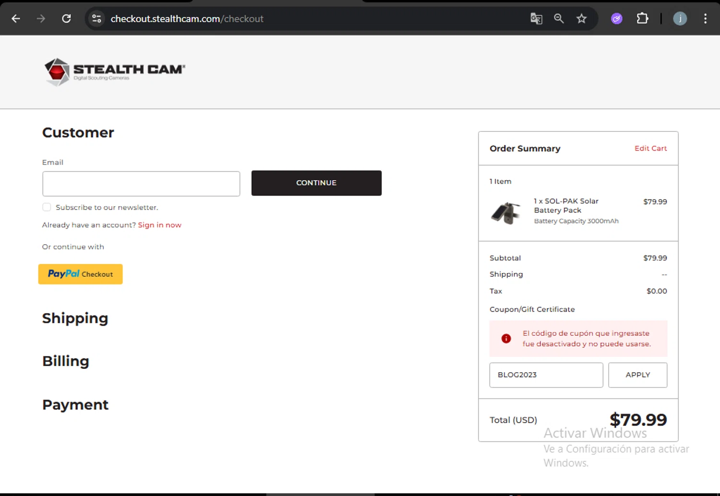The width and height of the screenshot is (720, 496).
Task: Open zoom magnifier in address bar
Action: (559, 19)
